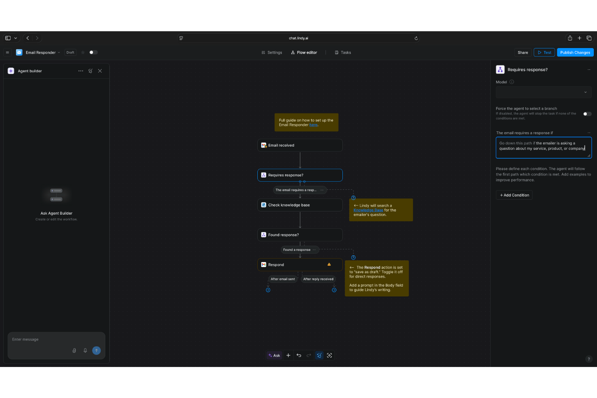Attach a file to message

pyautogui.click(x=74, y=350)
